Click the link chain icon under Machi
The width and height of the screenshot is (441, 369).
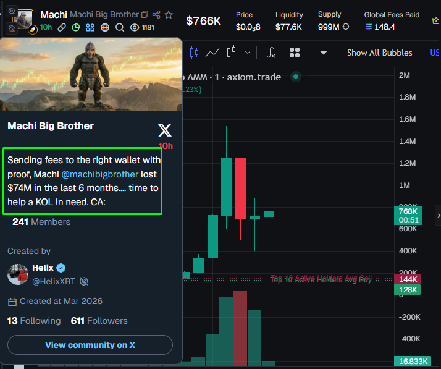(x=62, y=27)
